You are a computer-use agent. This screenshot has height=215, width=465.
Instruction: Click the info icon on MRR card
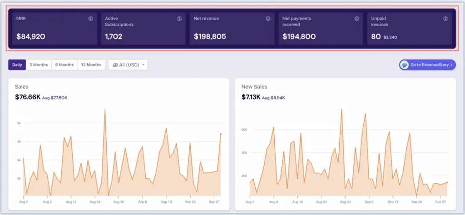pos(90,19)
